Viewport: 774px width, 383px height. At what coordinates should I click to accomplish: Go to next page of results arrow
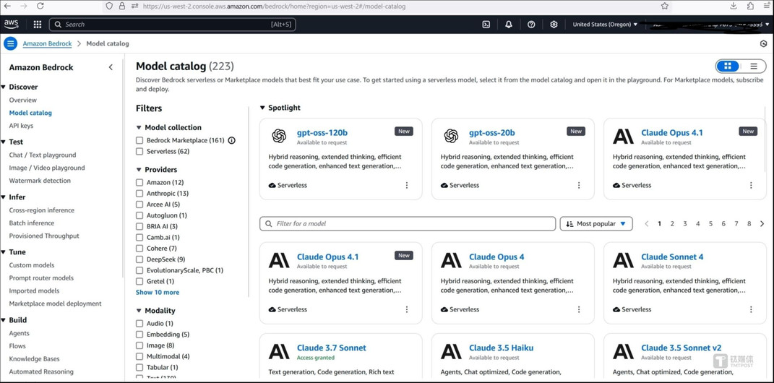click(762, 223)
